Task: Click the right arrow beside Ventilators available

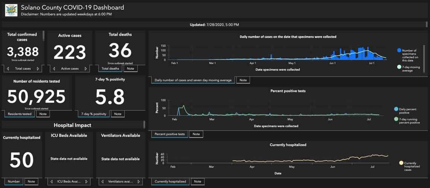Action: 139,182
